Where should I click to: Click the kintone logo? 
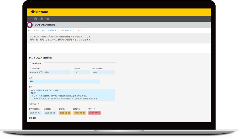pyautogui.click(x=39, y=12)
